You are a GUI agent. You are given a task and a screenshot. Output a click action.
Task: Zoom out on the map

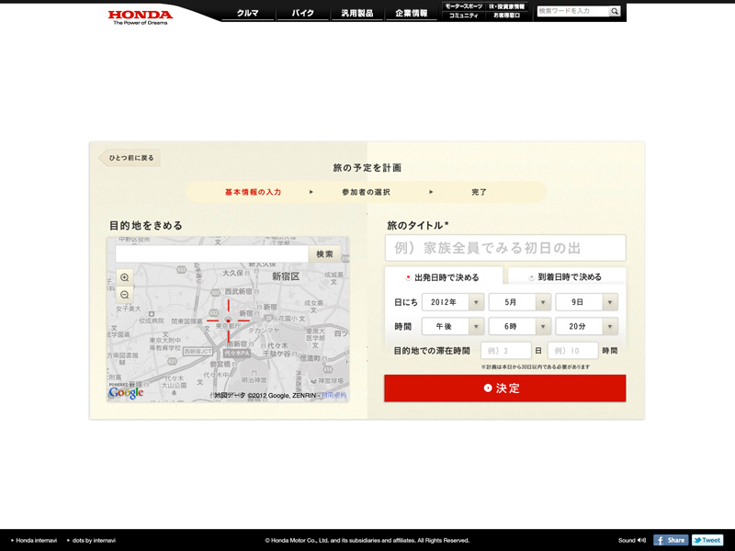(125, 295)
